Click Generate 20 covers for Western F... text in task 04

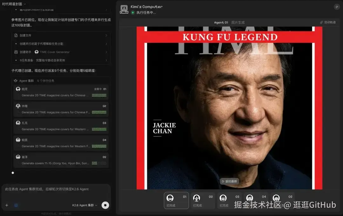coord(56,146)
